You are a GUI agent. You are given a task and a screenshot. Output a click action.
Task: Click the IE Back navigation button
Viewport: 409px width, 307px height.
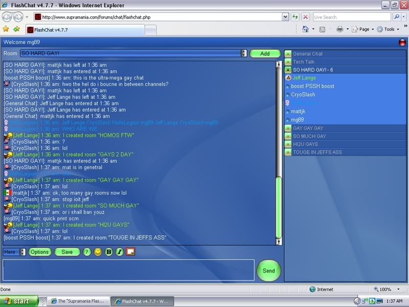pyautogui.click(x=7, y=17)
